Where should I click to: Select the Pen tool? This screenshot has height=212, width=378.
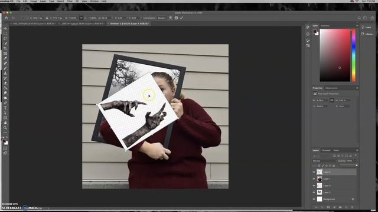tap(5, 103)
